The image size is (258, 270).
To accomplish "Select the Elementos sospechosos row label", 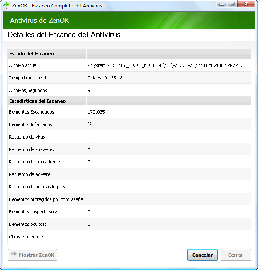I will (x=33, y=212).
